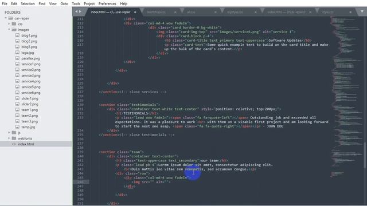Open the File menu
The width and height of the screenshot is (367, 206).
[5, 4]
